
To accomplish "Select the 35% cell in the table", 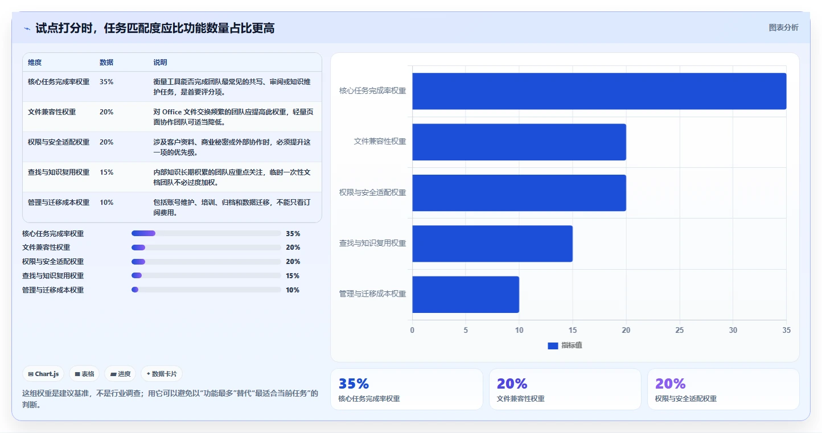I will click(106, 82).
